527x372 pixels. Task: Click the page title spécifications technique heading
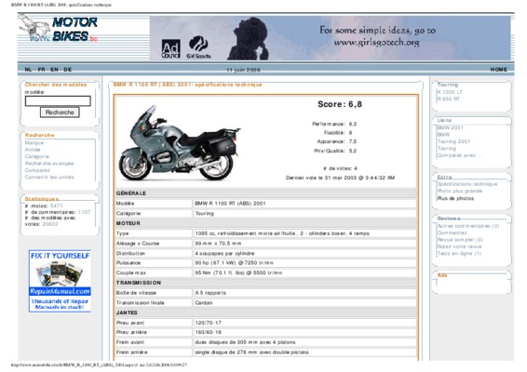point(187,85)
